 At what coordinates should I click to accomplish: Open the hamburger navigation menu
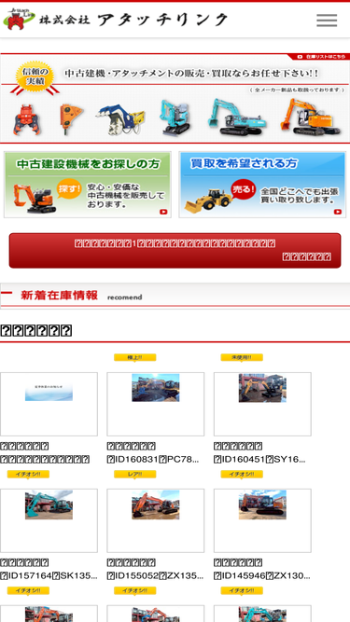pyautogui.click(x=327, y=21)
